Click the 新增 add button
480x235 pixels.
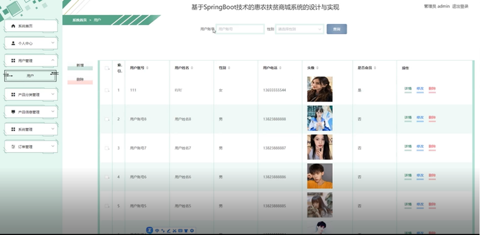(80, 66)
